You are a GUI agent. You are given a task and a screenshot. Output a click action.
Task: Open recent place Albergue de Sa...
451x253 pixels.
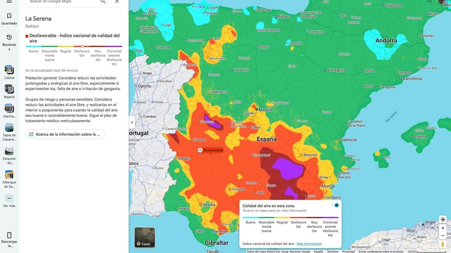pyautogui.click(x=9, y=180)
